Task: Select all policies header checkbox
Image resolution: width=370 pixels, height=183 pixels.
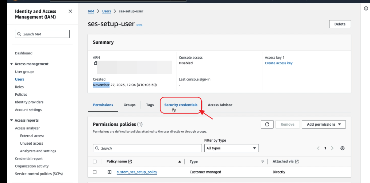Action: (95, 161)
